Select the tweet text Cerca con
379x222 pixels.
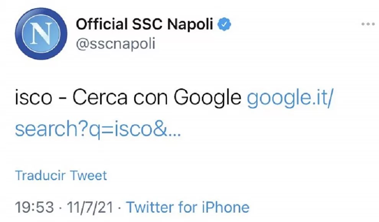(120, 97)
